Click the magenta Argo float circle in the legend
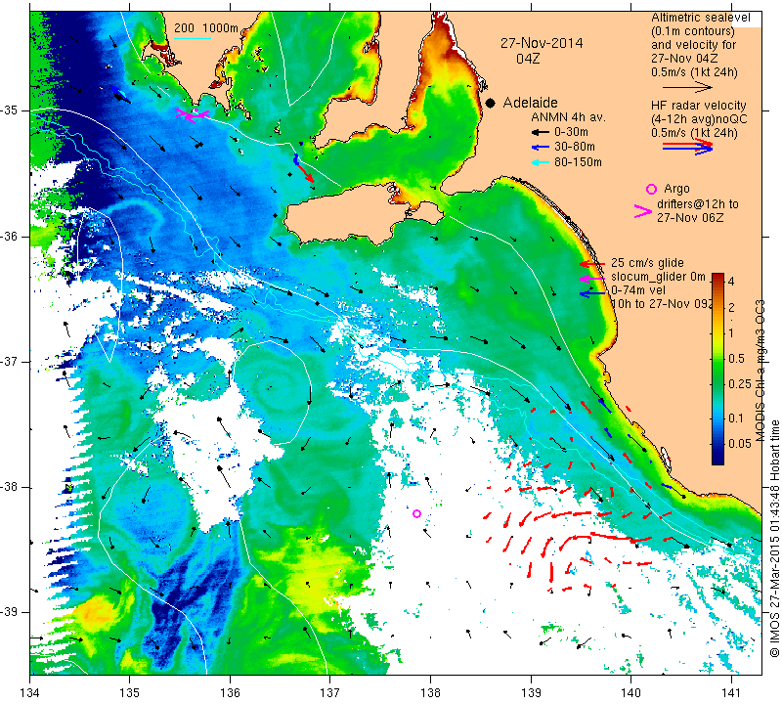The width and height of the screenshot is (782, 704). click(x=651, y=189)
